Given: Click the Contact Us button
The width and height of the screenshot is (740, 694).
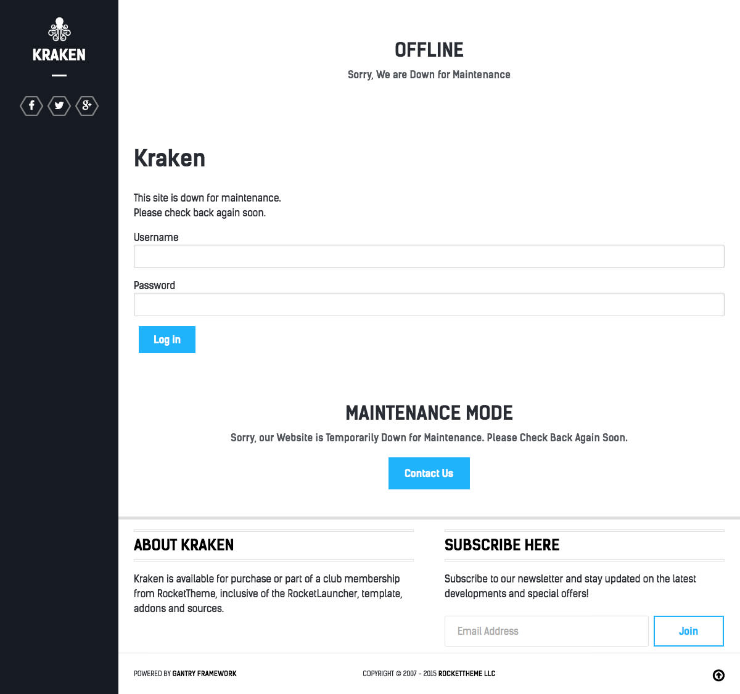Looking at the screenshot, I should click(429, 473).
